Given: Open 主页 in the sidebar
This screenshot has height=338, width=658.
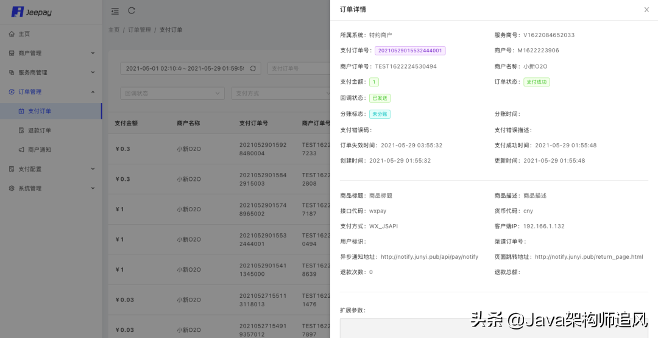Looking at the screenshot, I should pos(51,34).
